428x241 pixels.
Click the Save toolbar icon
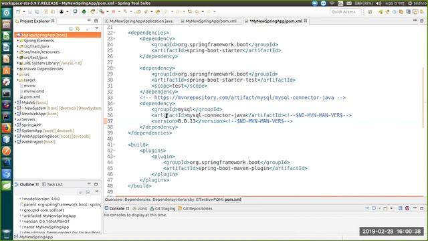(x=30, y=12)
